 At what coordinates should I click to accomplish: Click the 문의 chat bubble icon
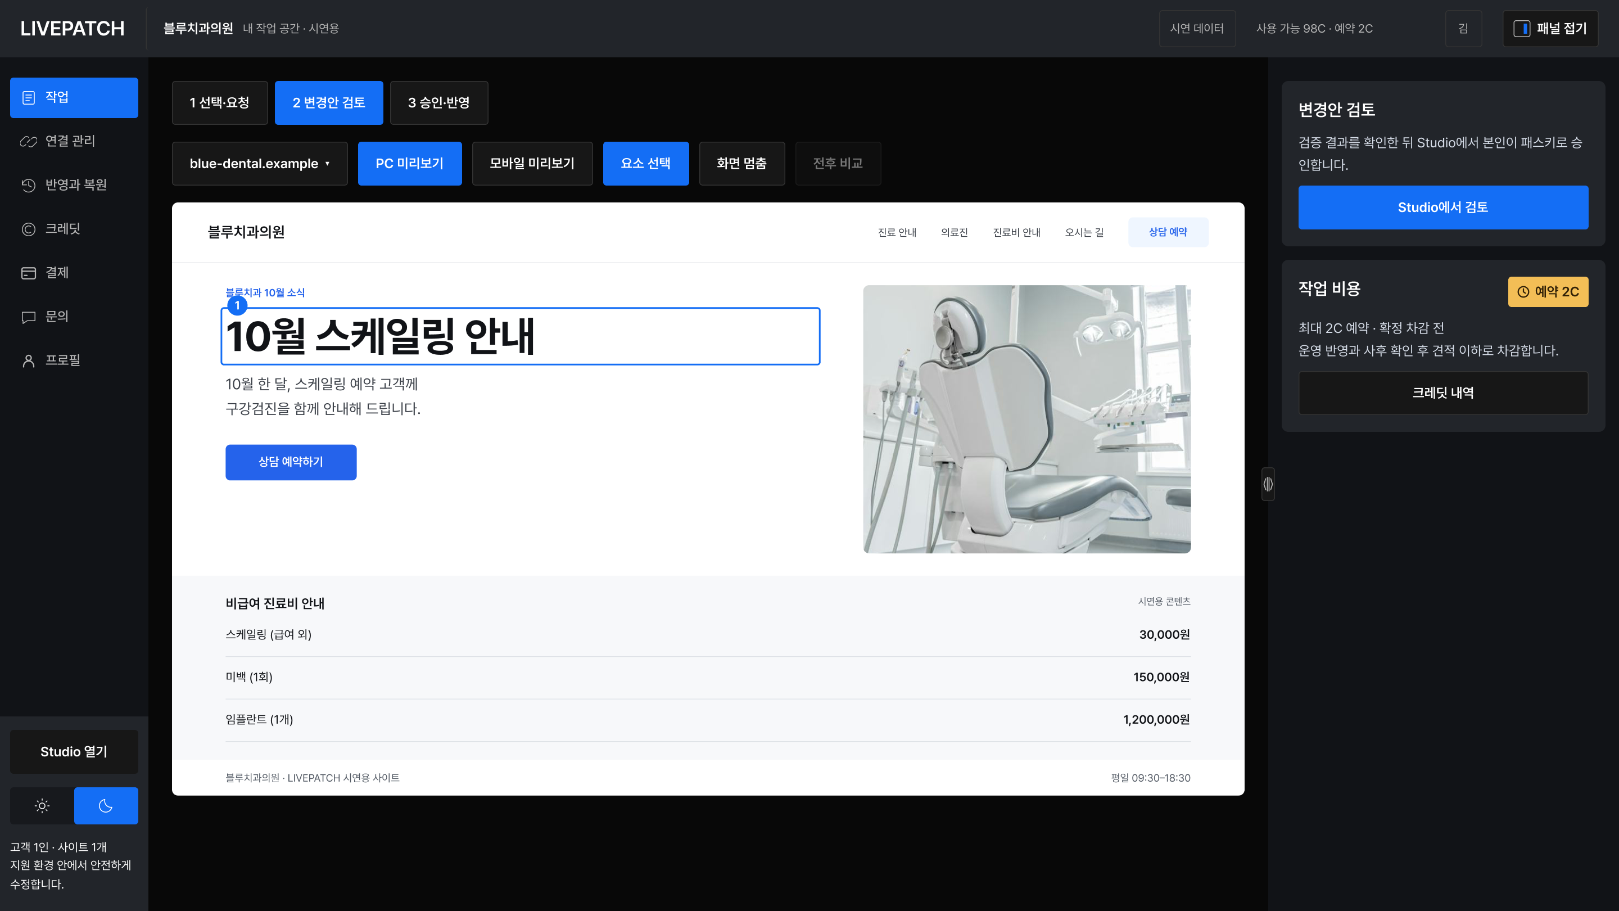(x=28, y=317)
